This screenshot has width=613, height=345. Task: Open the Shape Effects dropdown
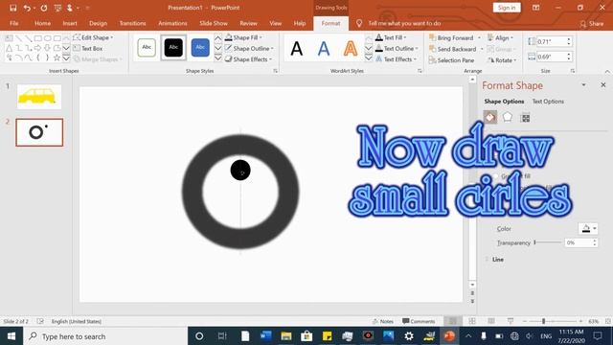pyautogui.click(x=248, y=59)
